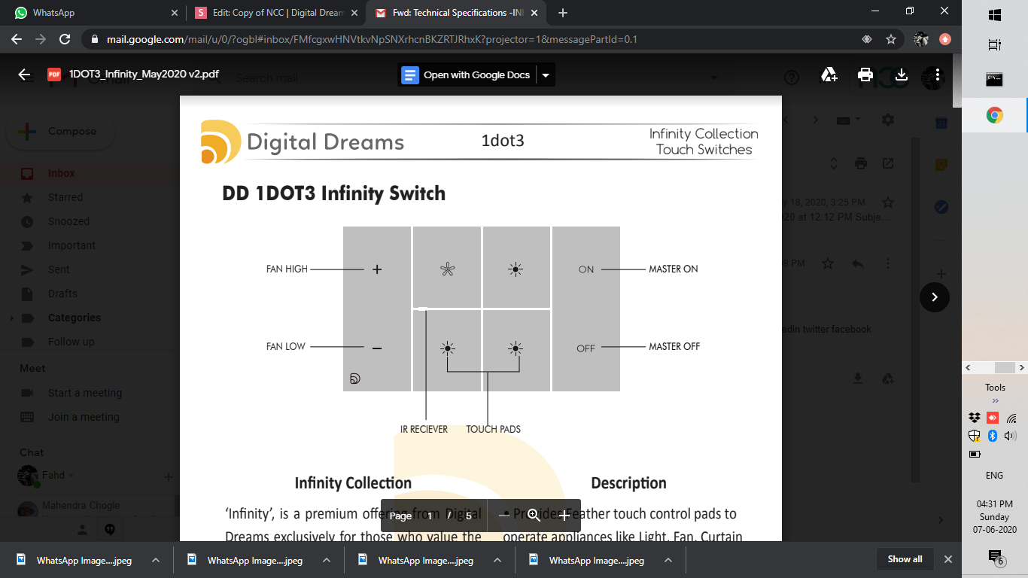Open a new Chrome tab
This screenshot has width=1028, height=578.
point(563,13)
